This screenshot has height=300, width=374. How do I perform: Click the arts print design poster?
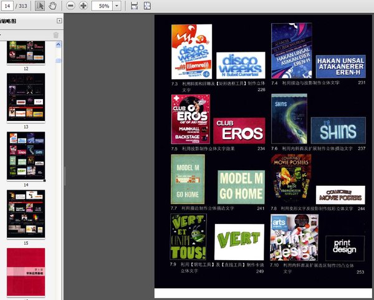294,237
